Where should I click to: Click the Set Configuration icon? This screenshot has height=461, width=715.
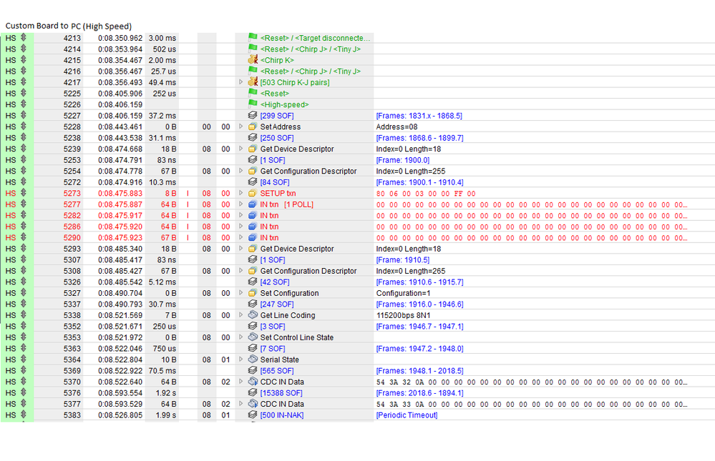(x=253, y=293)
